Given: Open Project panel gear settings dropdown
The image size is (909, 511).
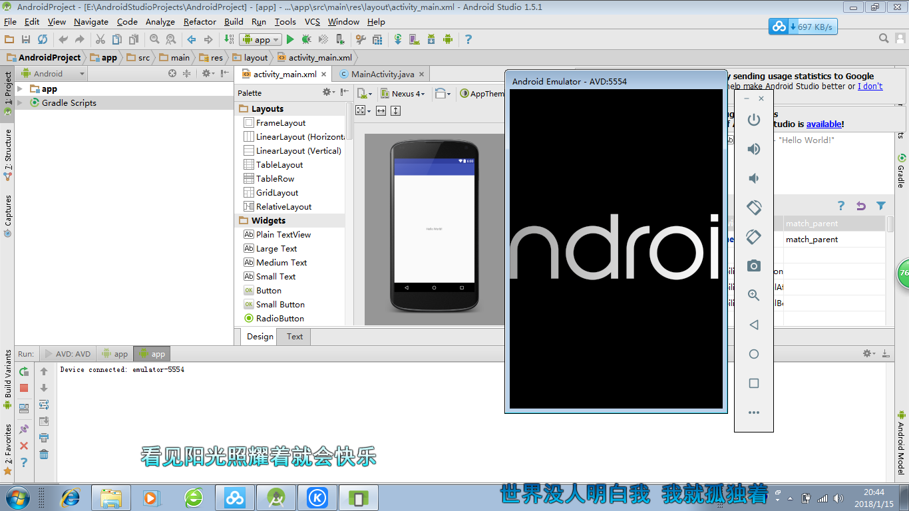Looking at the screenshot, I should pyautogui.click(x=208, y=74).
